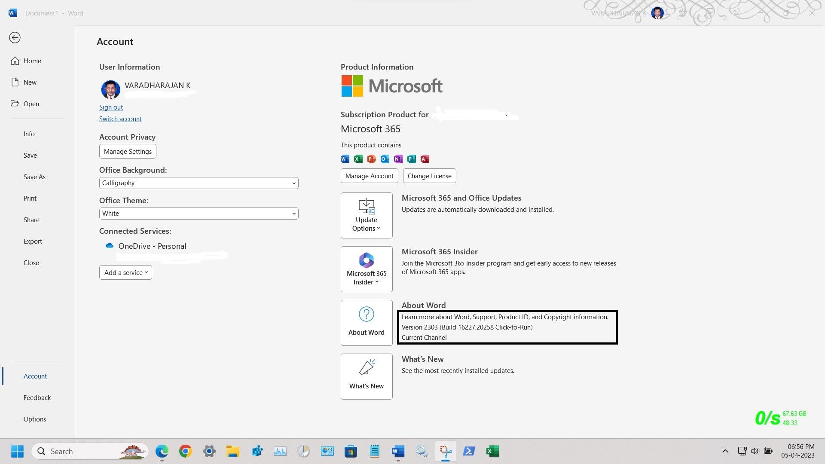
Task: Open the Add a service dropdown
Action: 125,272
